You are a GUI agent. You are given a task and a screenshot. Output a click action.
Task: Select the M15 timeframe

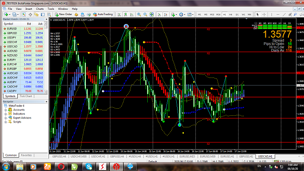212,15
